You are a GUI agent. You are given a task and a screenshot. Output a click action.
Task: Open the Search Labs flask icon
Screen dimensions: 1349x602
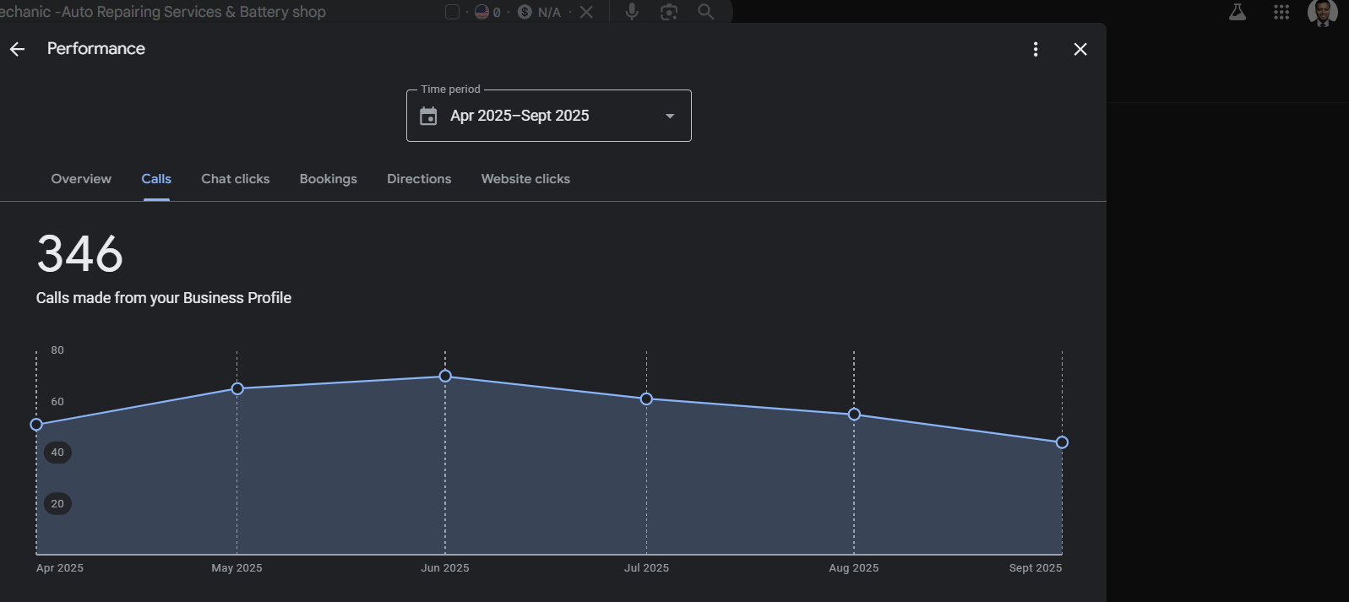(x=1237, y=12)
